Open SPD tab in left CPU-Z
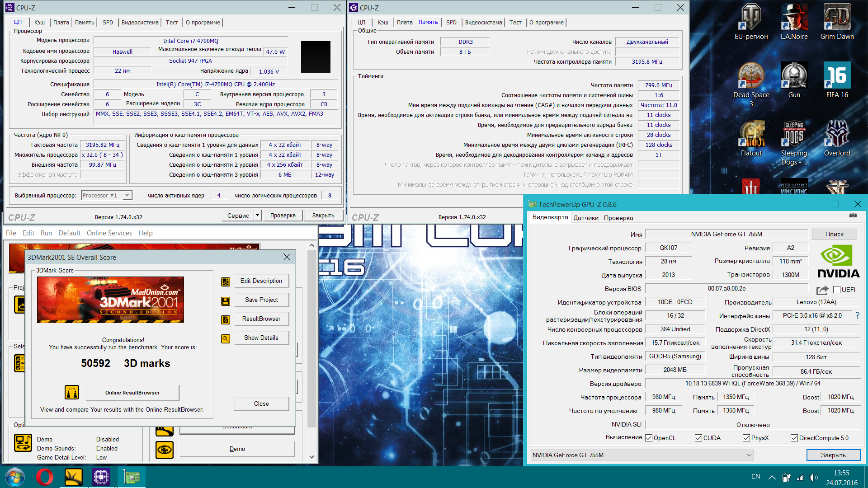 [x=108, y=22]
